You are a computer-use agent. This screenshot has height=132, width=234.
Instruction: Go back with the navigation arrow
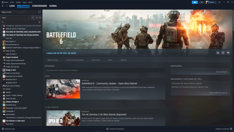[3, 6]
